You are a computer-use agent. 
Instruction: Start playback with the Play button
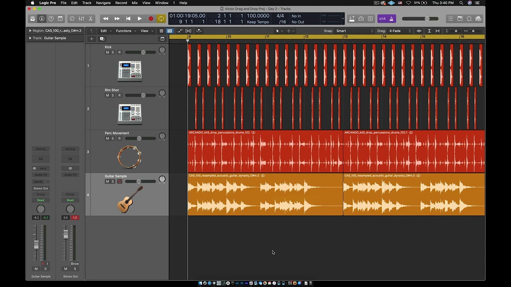pos(139,19)
